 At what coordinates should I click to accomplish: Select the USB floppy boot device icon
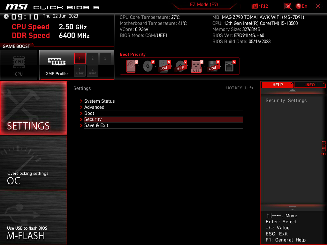point(213,66)
